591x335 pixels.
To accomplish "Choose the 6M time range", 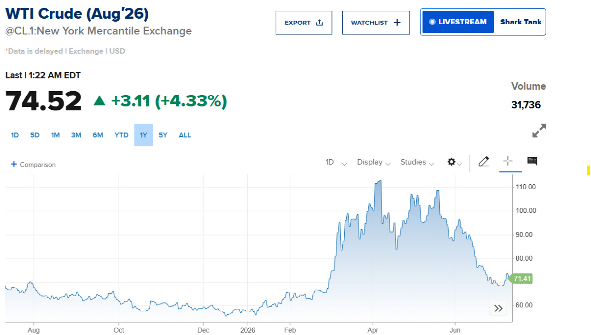I will pos(98,135).
